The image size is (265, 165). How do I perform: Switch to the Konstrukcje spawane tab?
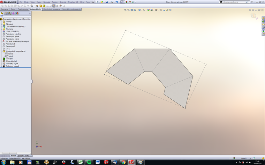(x=52, y=9)
